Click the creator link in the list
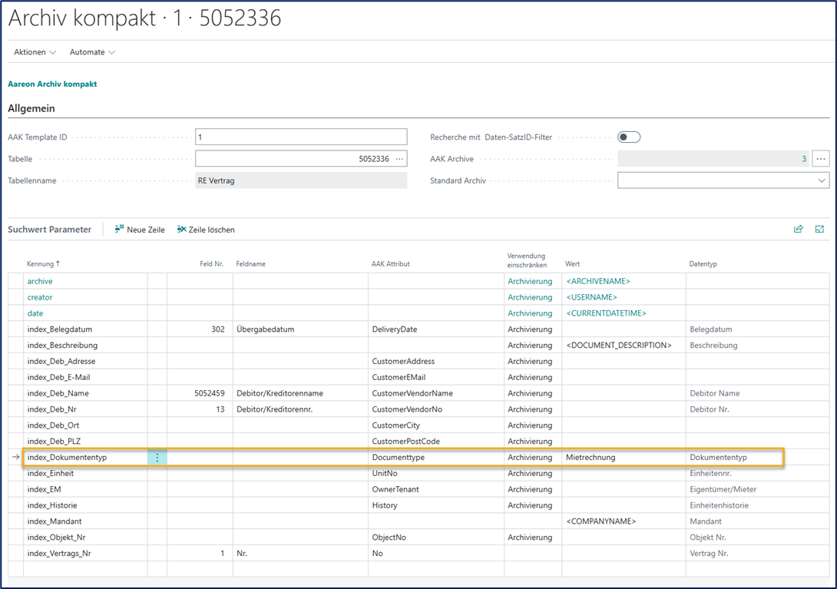 click(40, 297)
